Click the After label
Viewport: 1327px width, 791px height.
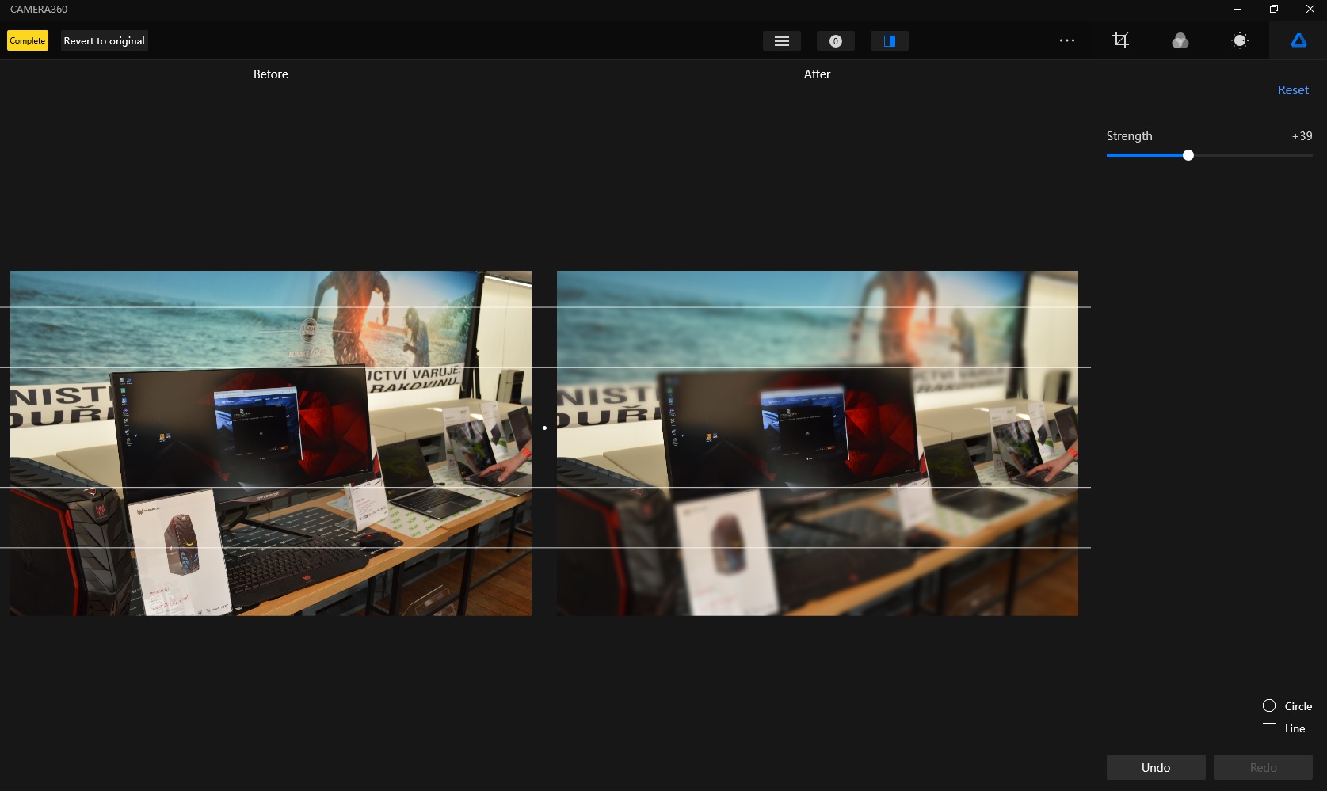click(818, 74)
